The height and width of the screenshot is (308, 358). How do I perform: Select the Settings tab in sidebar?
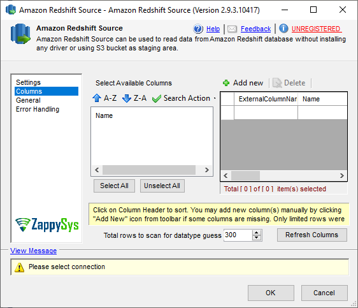point(28,82)
